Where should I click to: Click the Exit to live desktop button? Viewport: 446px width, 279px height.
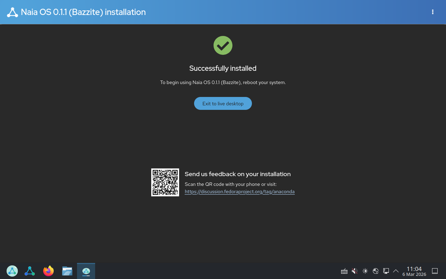[x=223, y=104]
